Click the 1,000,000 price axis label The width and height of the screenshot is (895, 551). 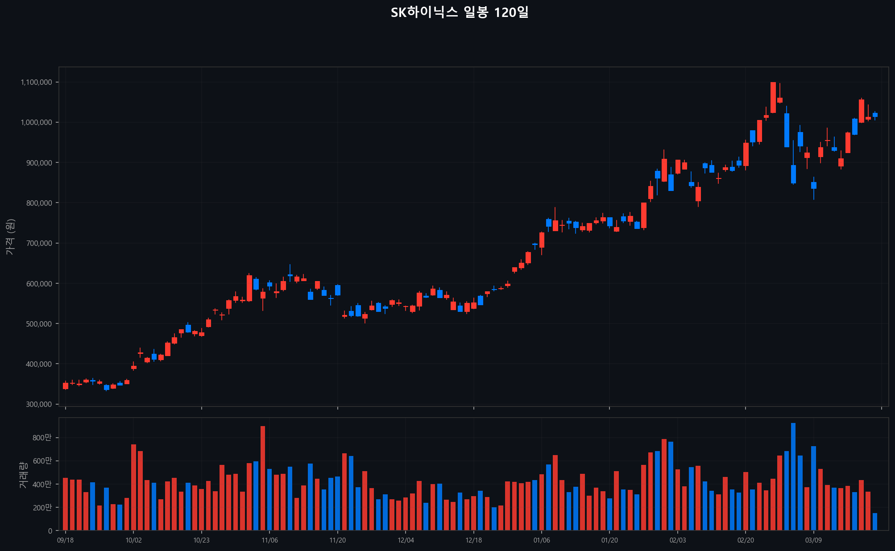[36, 122]
